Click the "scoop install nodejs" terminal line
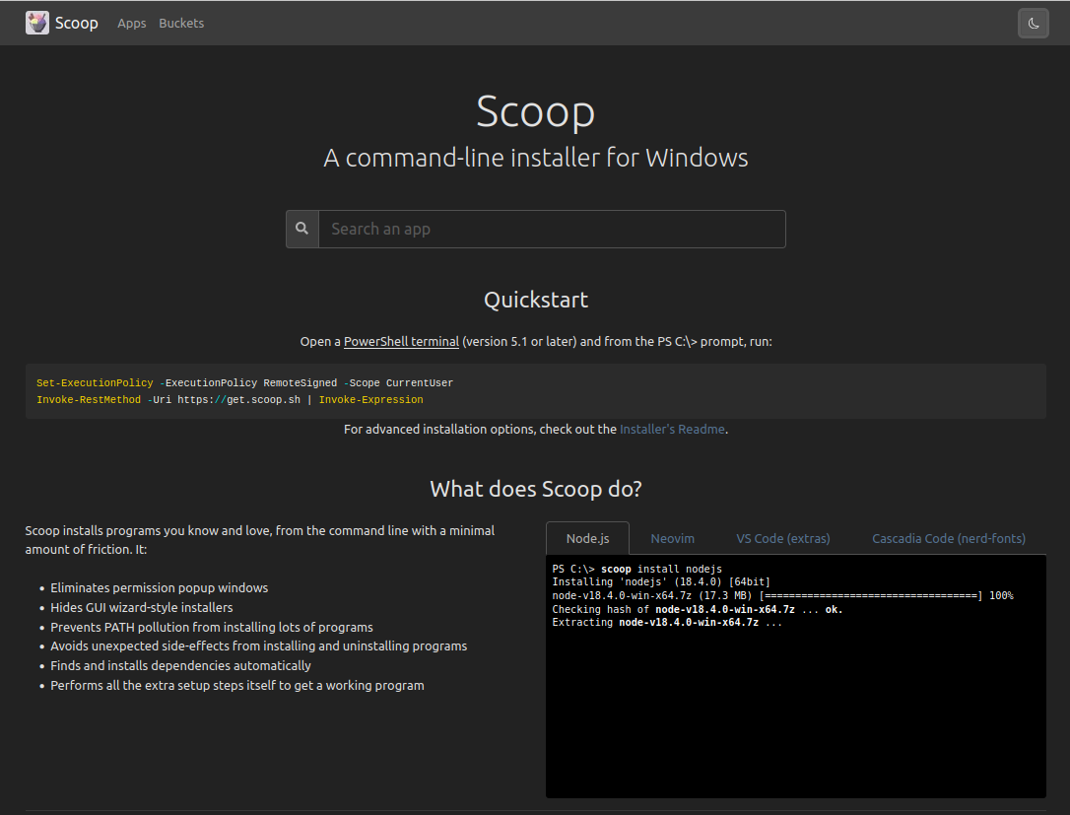The height and width of the screenshot is (815, 1070). (636, 569)
